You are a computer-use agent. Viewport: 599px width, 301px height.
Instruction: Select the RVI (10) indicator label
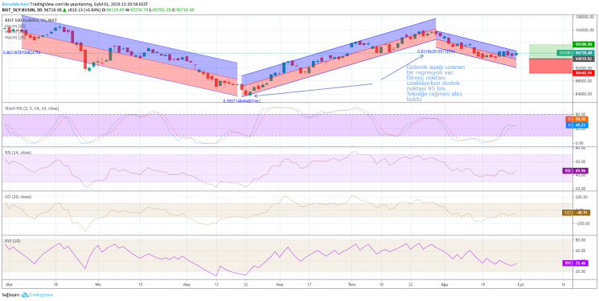click(12, 241)
